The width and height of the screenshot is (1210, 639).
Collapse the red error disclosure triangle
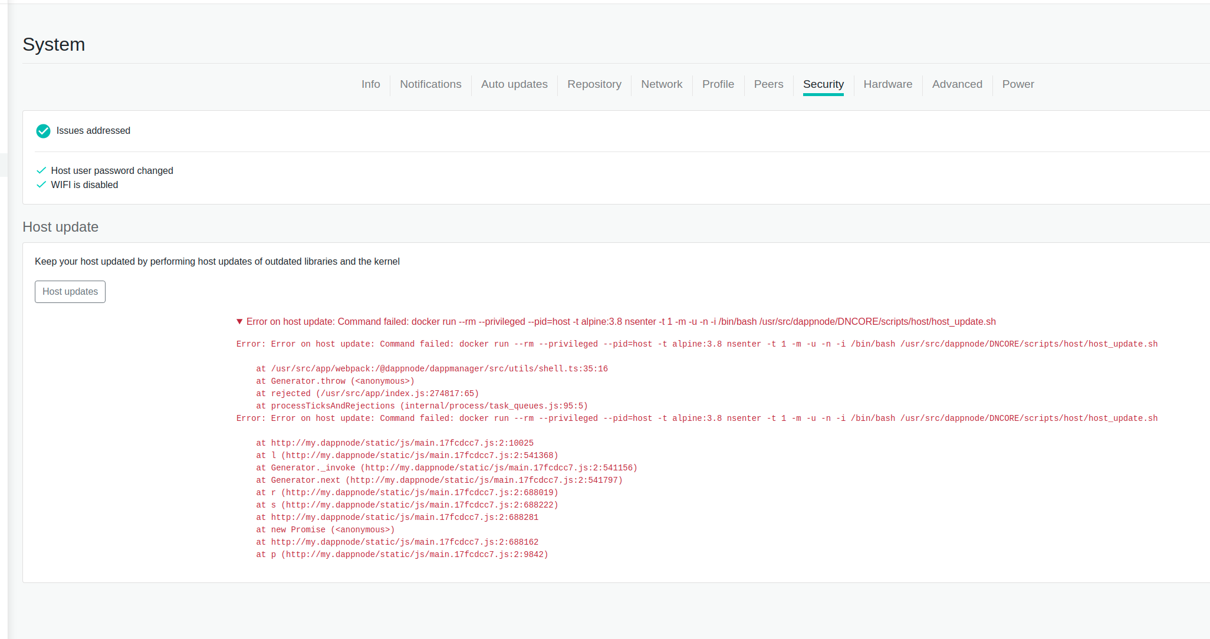point(239,321)
